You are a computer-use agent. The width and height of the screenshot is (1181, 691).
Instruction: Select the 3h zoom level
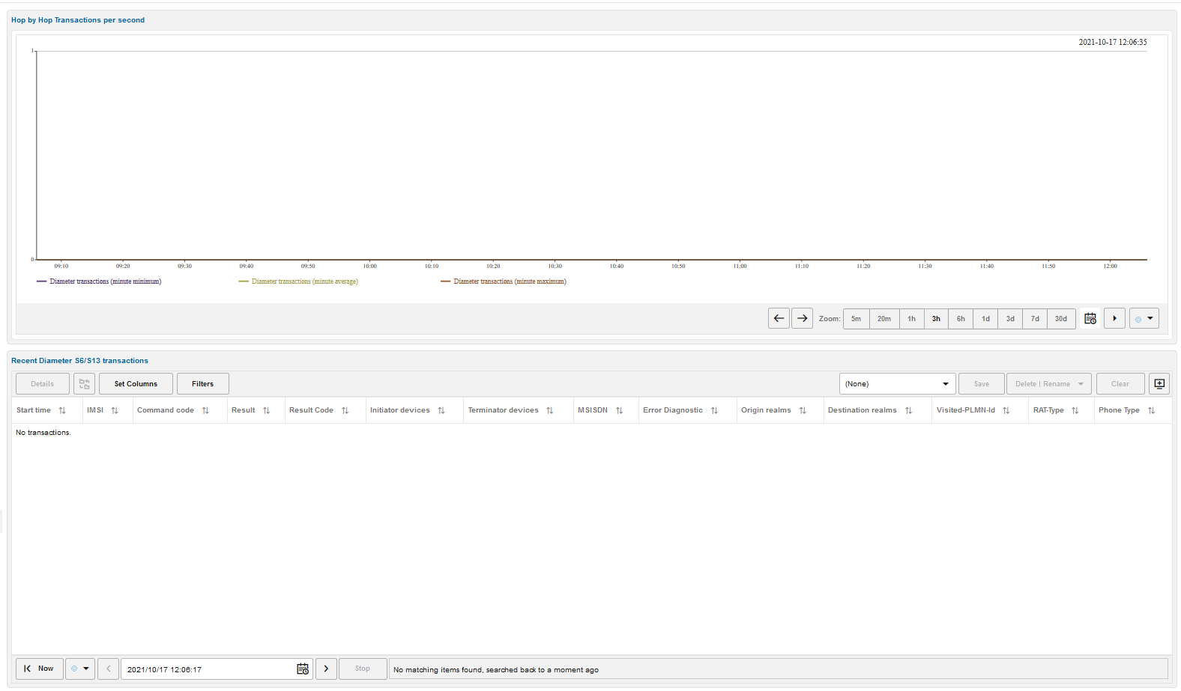(x=936, y=318)
